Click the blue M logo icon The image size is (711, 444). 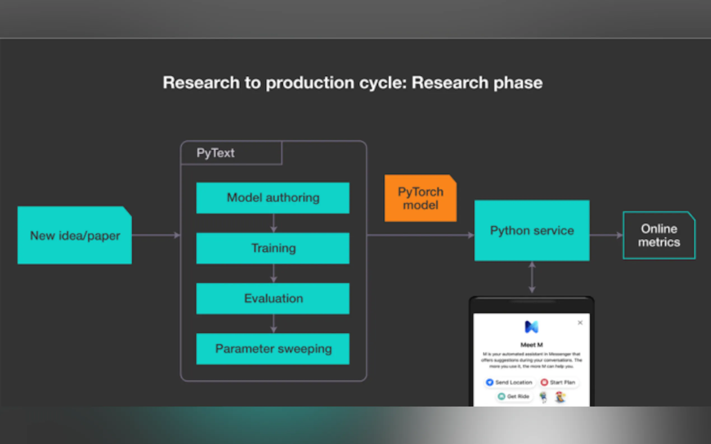point(532,327)
